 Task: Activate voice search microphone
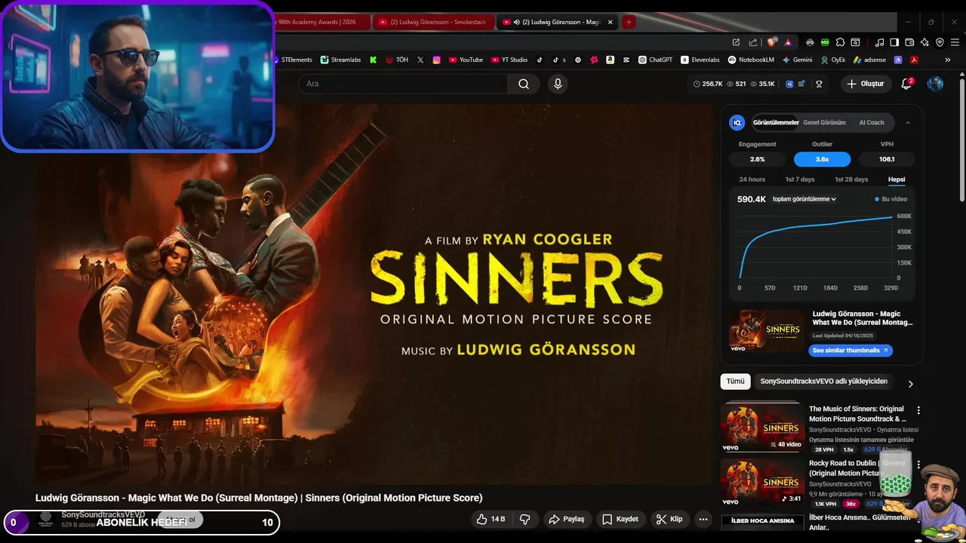tap(558, 84)
